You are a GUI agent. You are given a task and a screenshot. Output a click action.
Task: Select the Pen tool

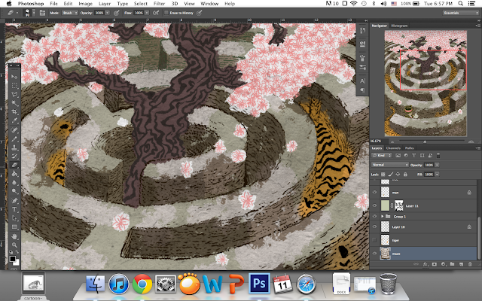[14, 201]
